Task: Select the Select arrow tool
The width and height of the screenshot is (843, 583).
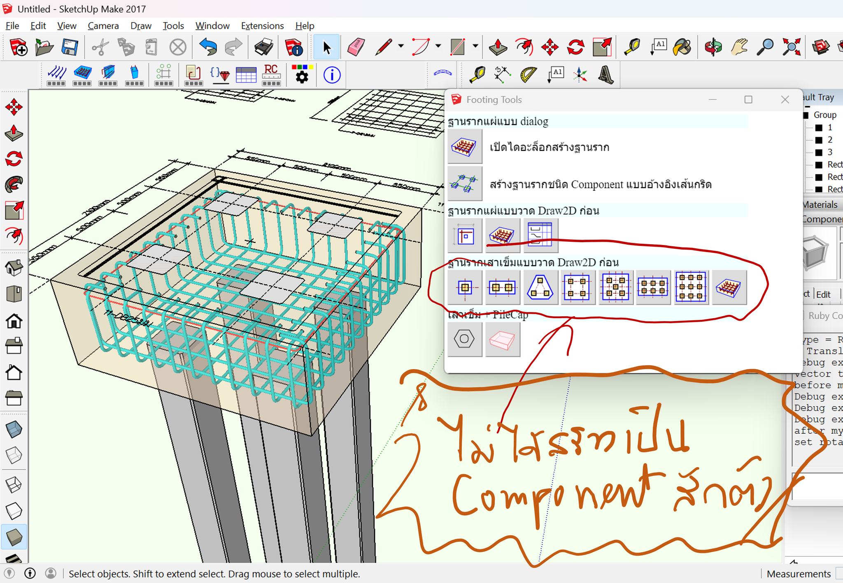Action: pyautogui.click(x=326, y=47)
